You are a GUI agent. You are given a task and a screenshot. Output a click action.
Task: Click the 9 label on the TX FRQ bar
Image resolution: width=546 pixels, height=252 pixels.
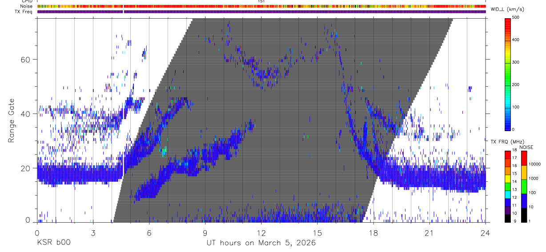[515, 221]
